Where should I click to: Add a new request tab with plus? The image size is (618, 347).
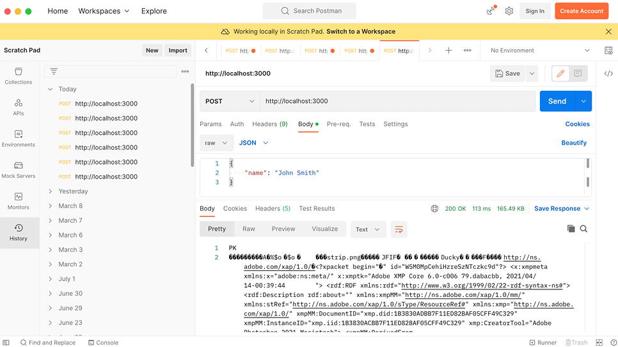click(x=448, y=51)
